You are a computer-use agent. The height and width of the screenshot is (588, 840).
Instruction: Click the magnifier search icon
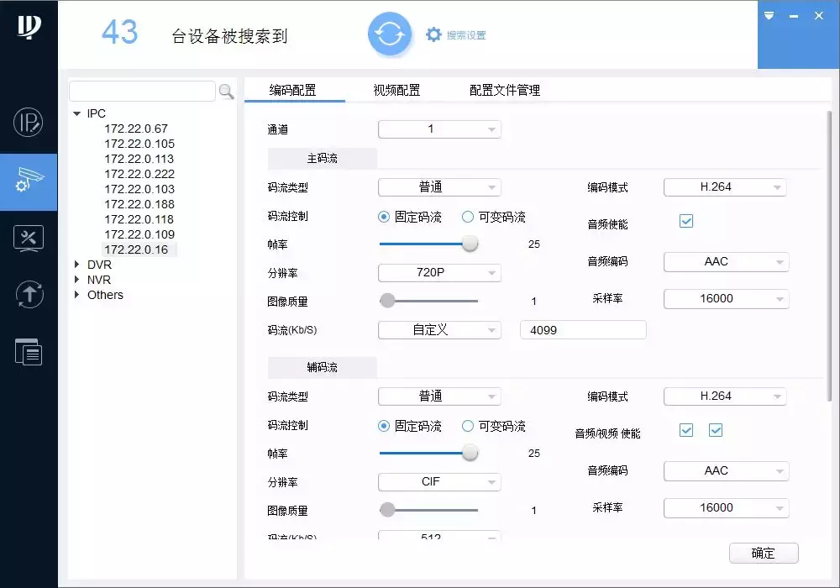pyautogui.click(x=227, y=92)
